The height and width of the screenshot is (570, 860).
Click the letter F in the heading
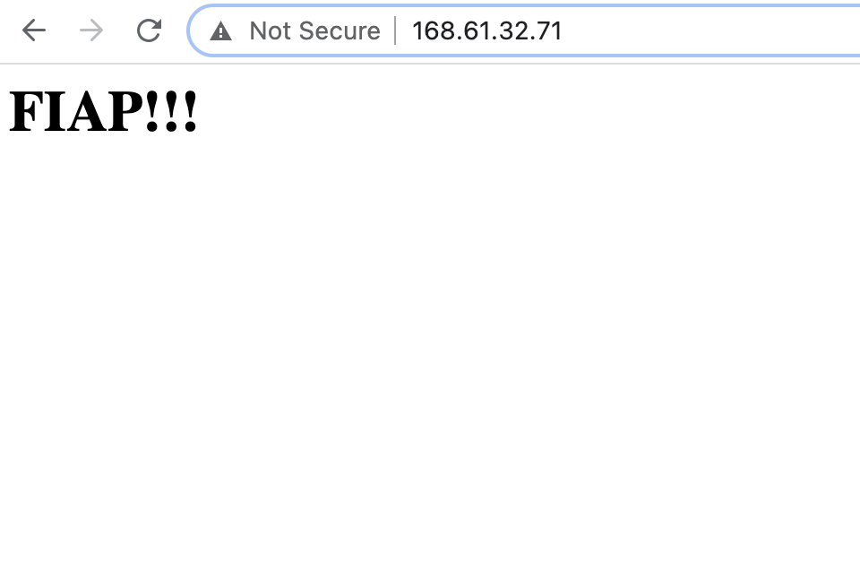tap(25, 111)
